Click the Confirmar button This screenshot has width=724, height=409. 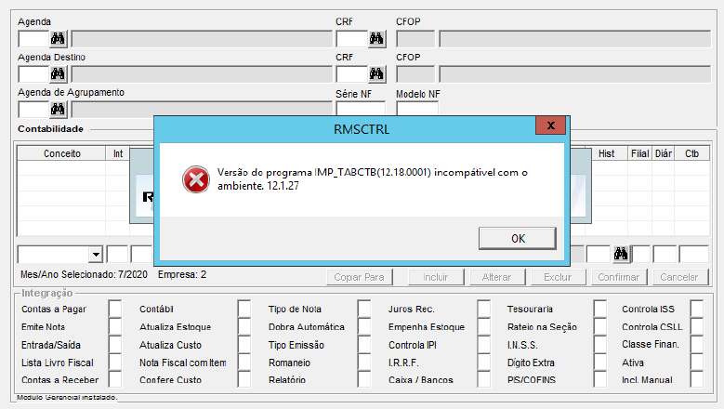[x=619, y=277]
